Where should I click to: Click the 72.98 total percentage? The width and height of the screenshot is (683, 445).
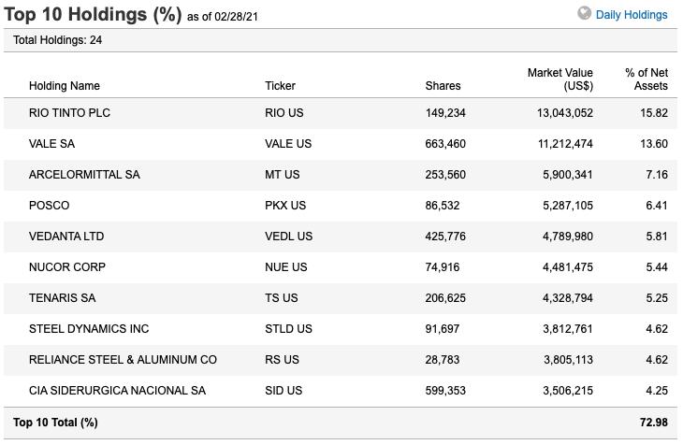click(x=654, y=423)
